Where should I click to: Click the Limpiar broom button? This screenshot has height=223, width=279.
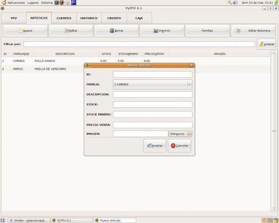(266, 44)
